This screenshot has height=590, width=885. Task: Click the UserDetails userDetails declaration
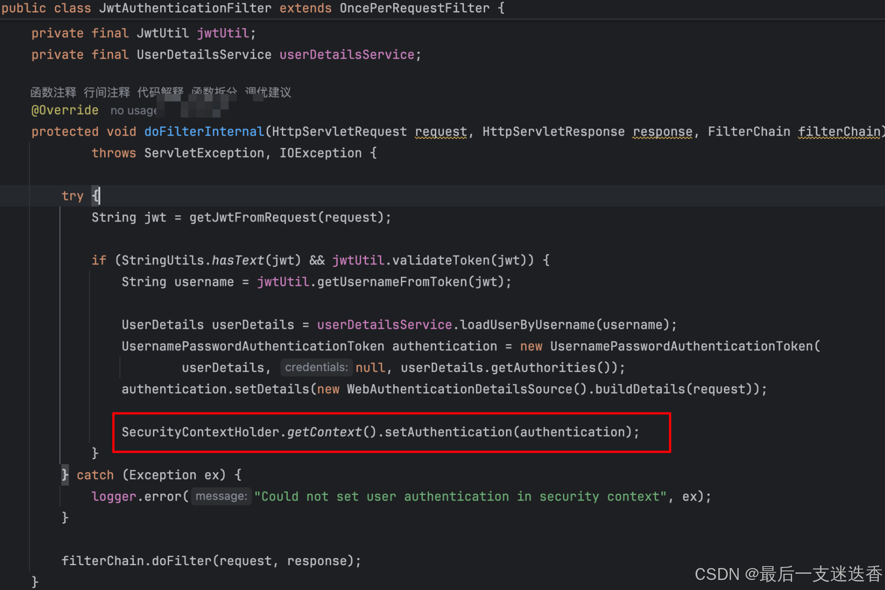coord(208,325)
